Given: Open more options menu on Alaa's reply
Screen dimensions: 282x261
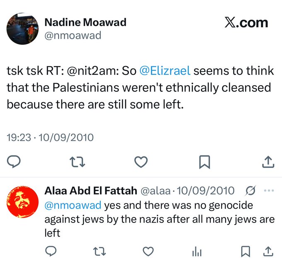Looking at the screenshot, I should pos(269,191).
